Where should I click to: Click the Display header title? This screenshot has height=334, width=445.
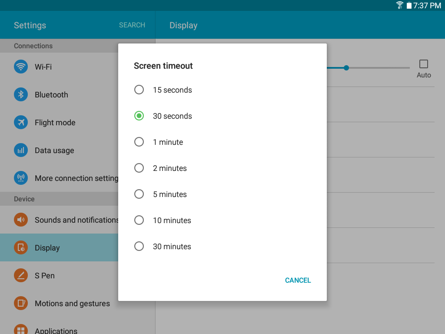pos(183,25)
